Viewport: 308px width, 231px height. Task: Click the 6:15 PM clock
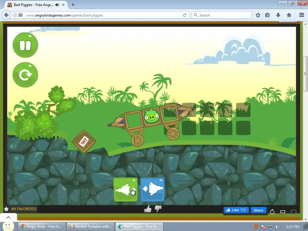(x=293, y=227)
